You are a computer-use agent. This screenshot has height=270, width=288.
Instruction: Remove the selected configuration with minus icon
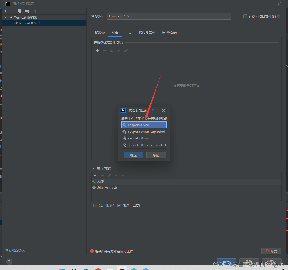13,11
